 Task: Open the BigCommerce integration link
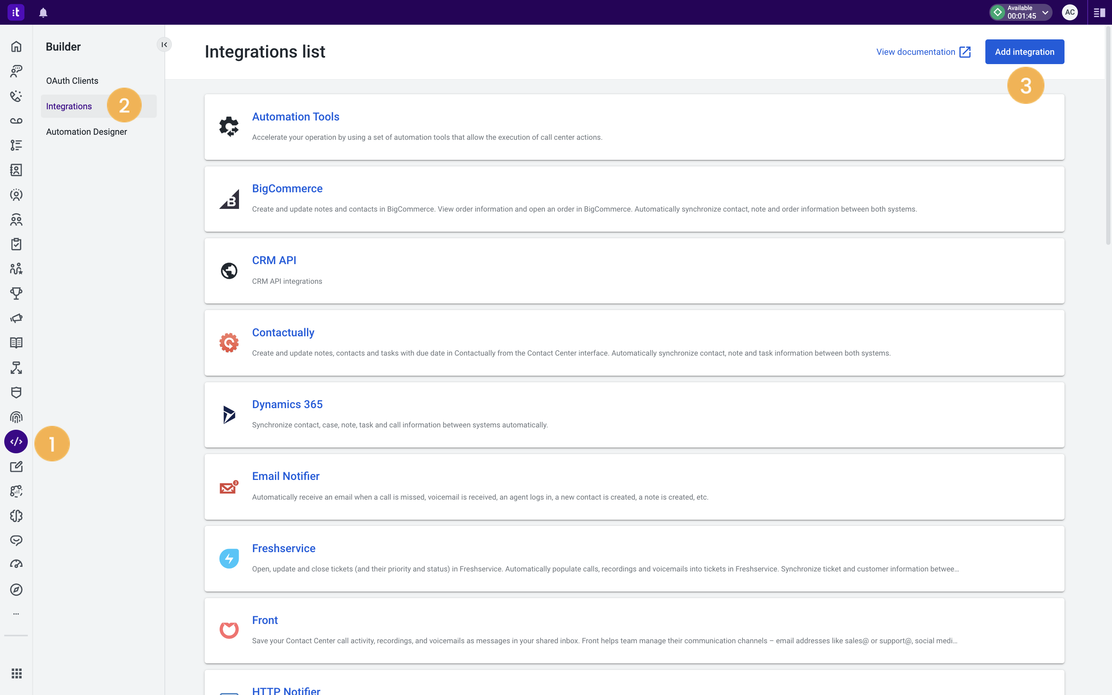pyautogui.click(x=287, y=188)
